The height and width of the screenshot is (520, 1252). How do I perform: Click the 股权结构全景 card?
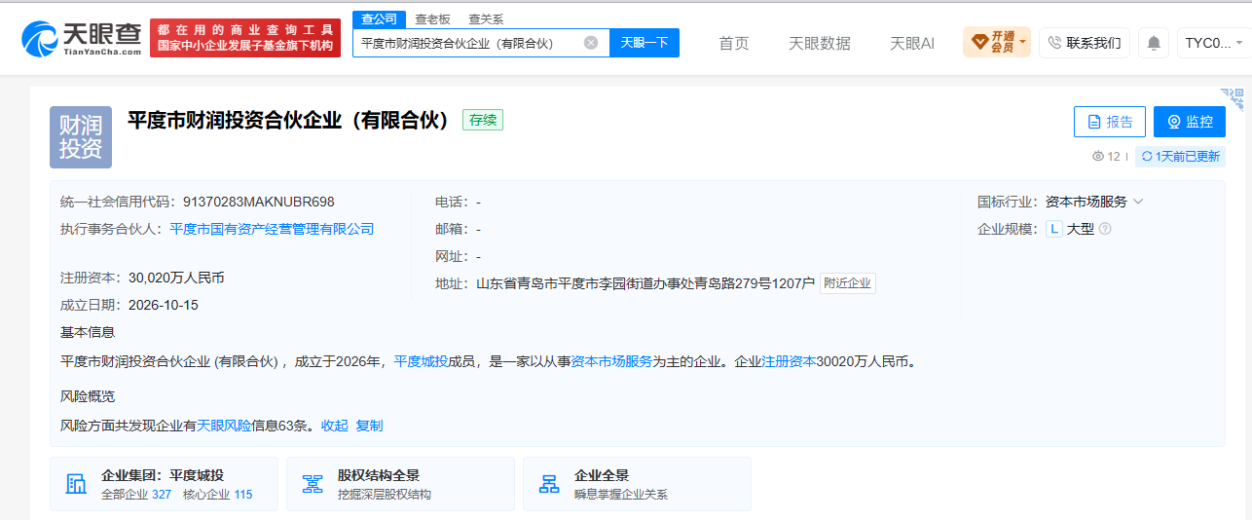400,484
